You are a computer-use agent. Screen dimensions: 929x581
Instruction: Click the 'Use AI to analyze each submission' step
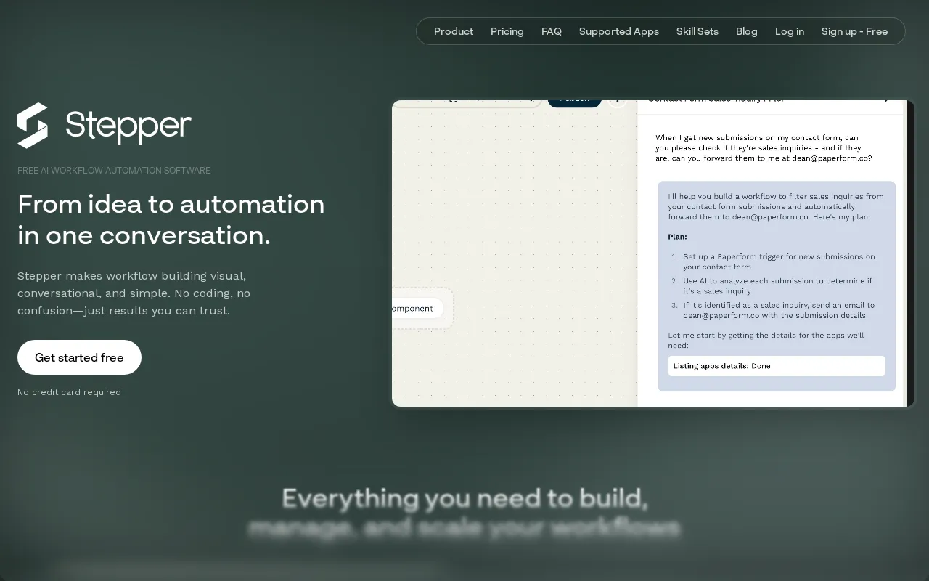pos(777,285)
